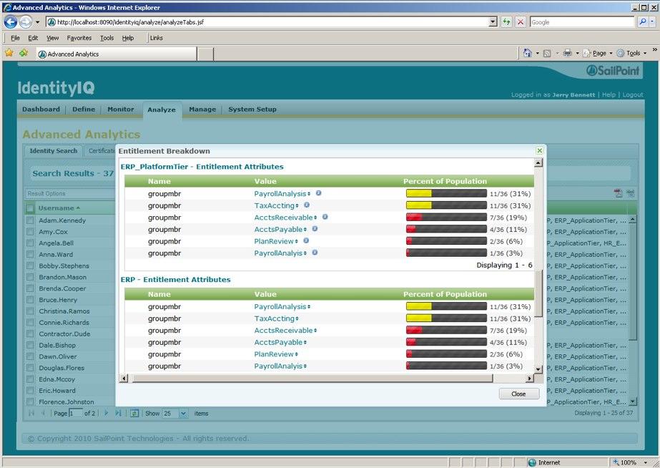Click the info icon next to AcctsReceivable

pyautogui.click(x=325, y=217)
